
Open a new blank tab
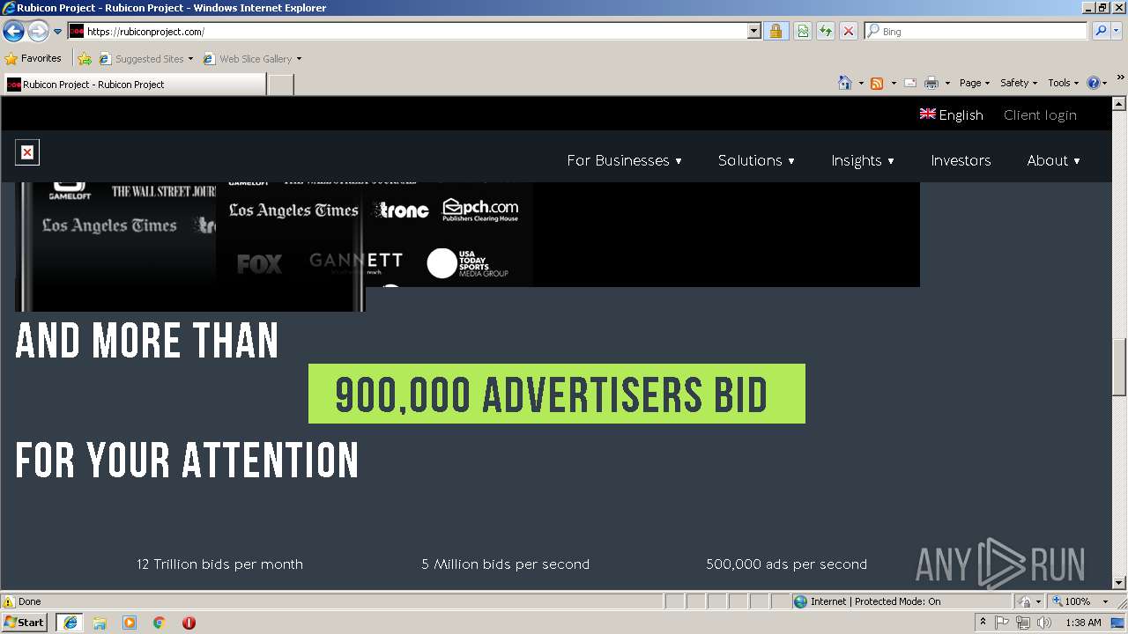[x=280, y=84]
